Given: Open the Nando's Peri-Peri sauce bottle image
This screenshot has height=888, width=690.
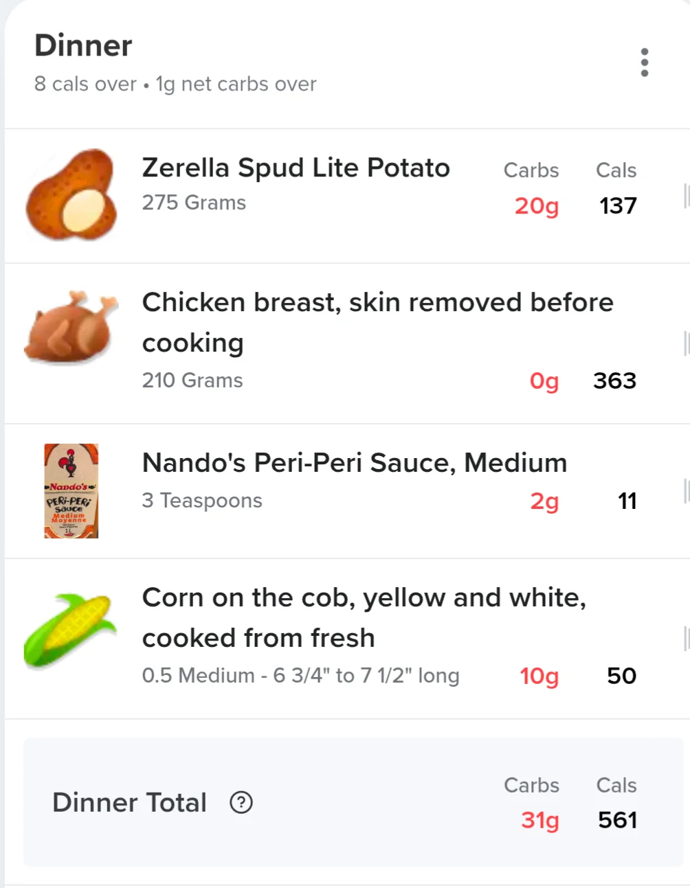Looking at the screenshot, I should pos(71,490).
